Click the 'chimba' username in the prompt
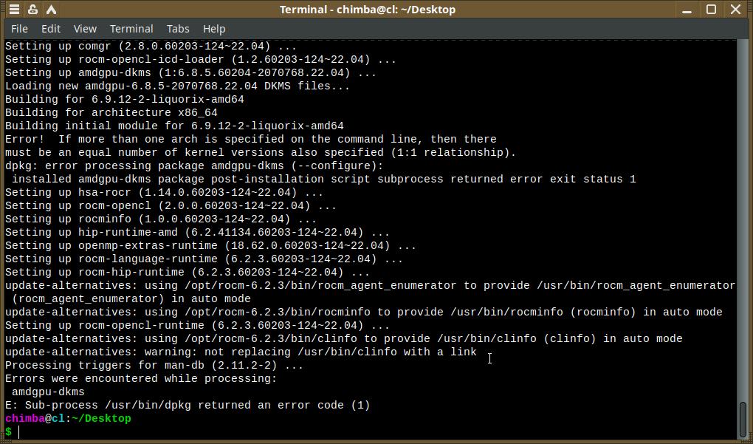Image resolution: width=753 pixels, height=444 pixels. click(x=25, y=419)
